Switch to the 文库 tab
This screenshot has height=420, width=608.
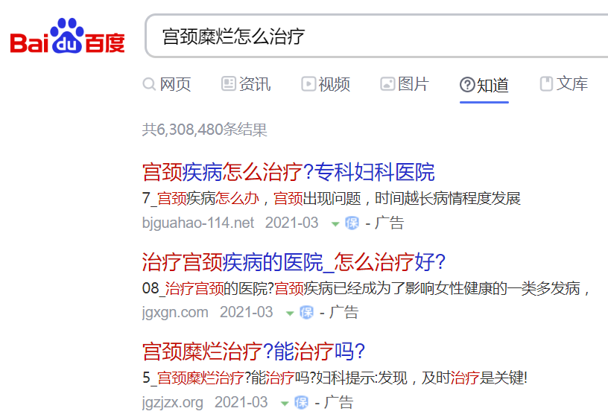[x=564, y=83]
